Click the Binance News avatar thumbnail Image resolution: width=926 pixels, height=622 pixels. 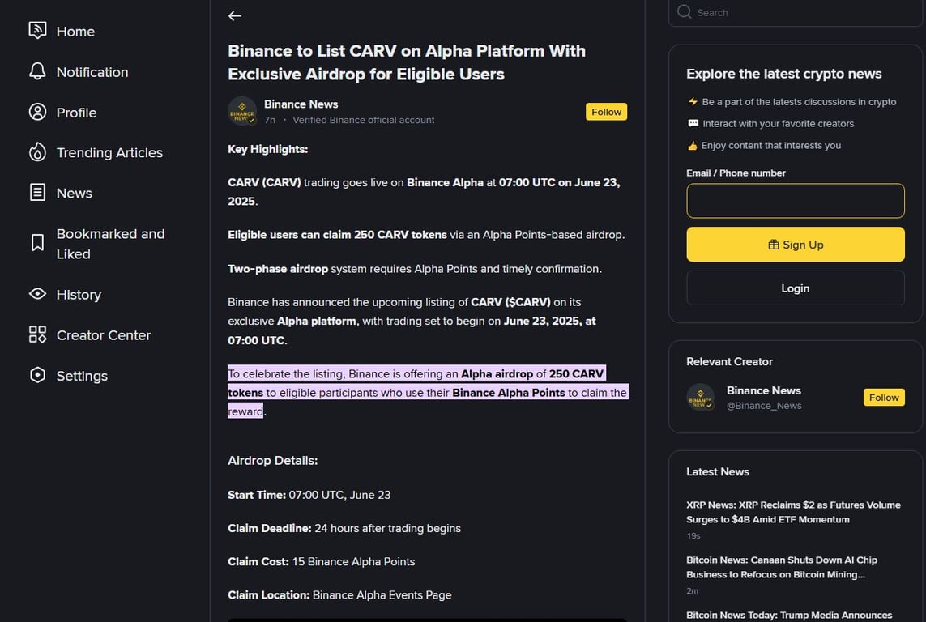click(242, 111)
